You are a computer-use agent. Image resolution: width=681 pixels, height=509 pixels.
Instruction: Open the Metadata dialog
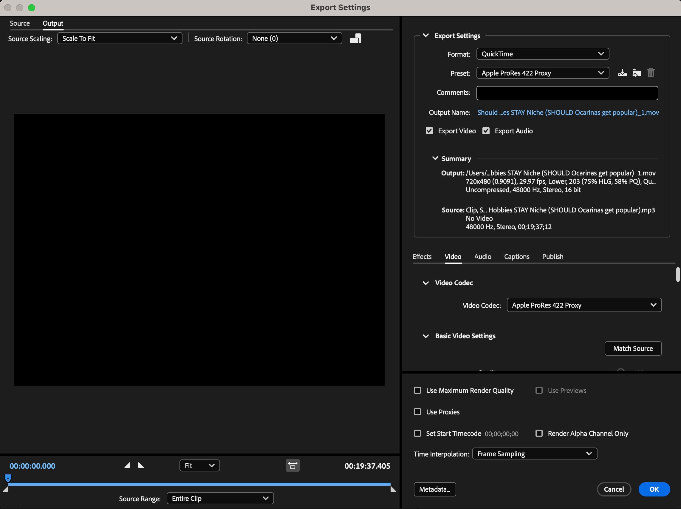pos(435,489)
